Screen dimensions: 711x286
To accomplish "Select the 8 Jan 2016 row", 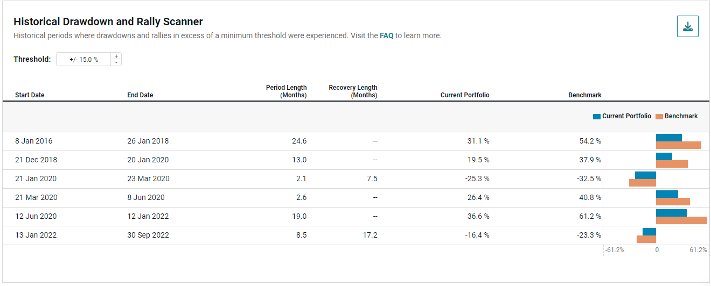I will (x=34, y=141).
